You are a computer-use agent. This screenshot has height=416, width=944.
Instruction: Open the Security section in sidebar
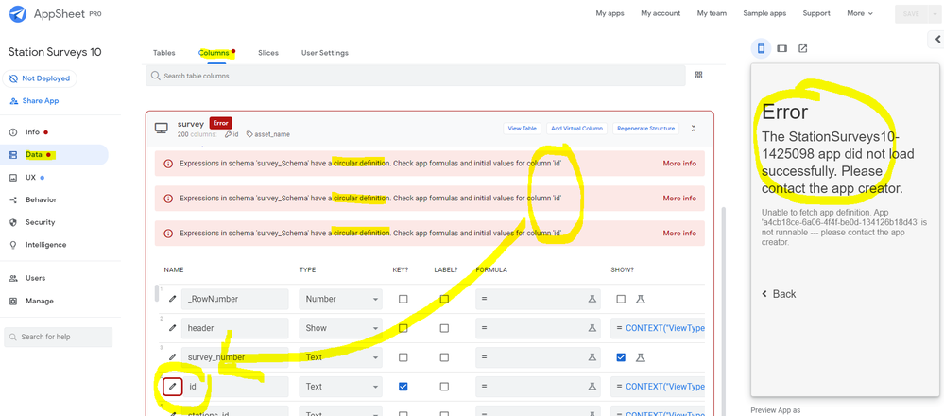pyautogui.click(x=40, y=222)
